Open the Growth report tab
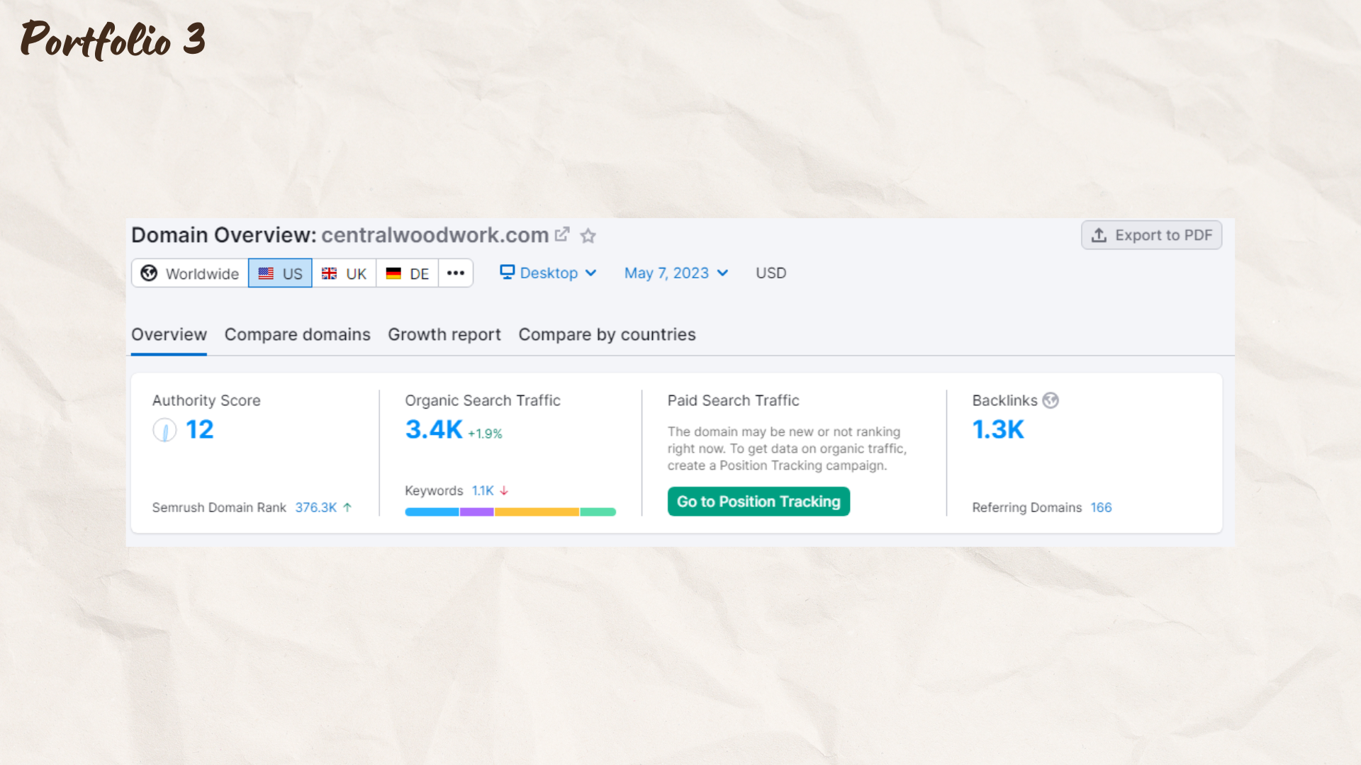Screen dimensions: 1361x765 coord(444,334)
